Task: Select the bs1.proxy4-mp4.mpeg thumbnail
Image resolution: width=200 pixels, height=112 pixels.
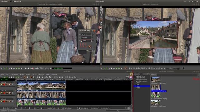Action: tap(156, 102)
